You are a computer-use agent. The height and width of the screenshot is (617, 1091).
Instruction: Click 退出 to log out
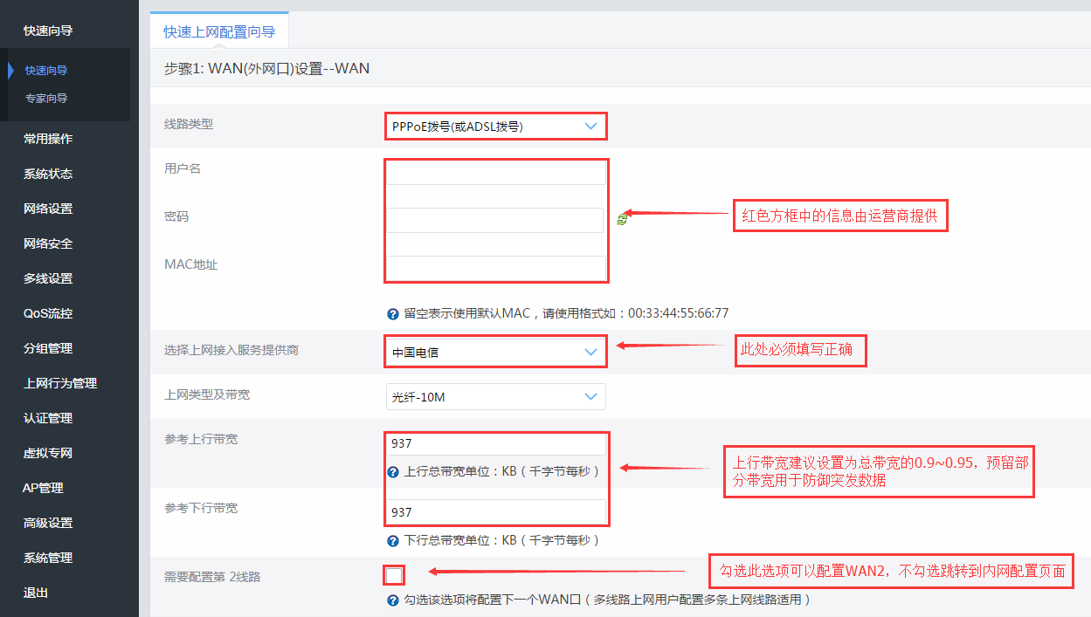36,593
